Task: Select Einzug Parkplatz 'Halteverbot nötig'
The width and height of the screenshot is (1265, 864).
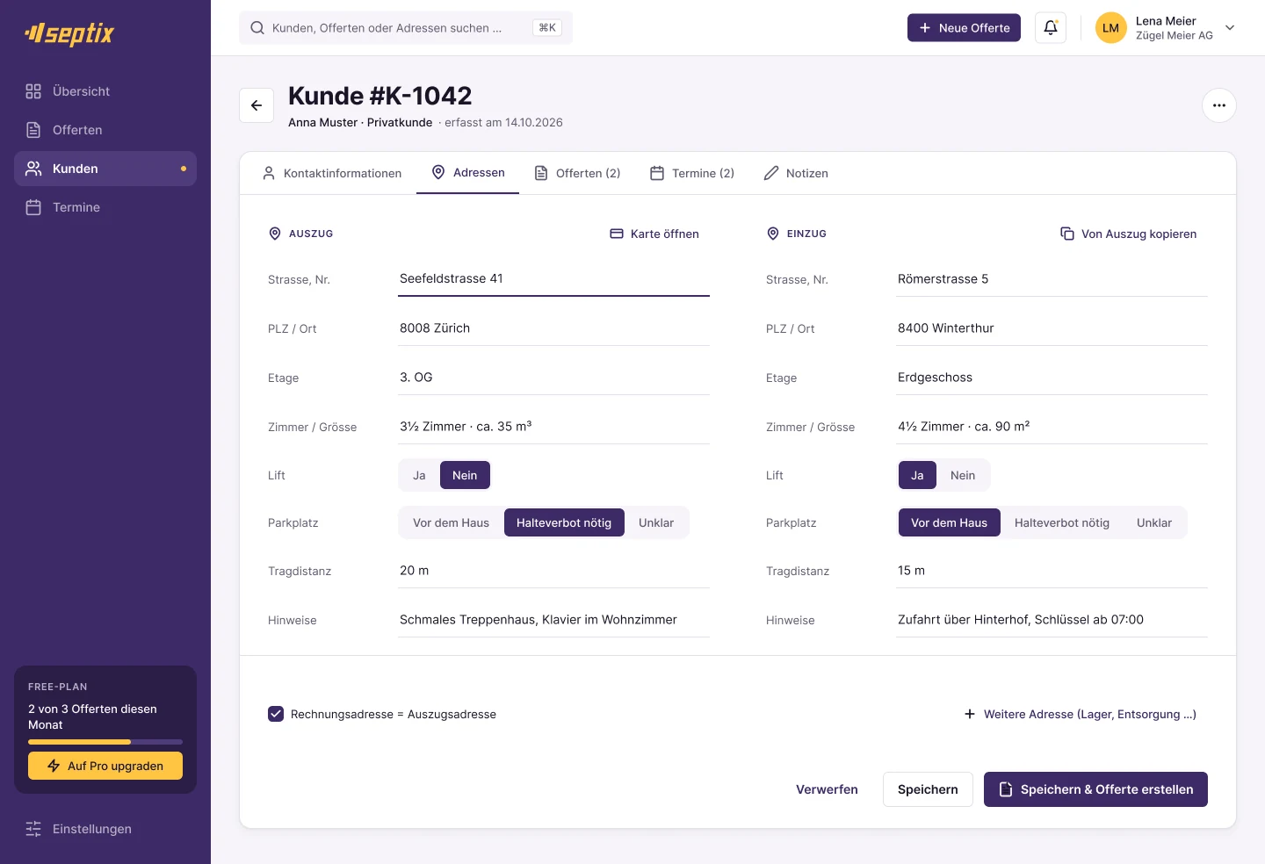Action: (1062, 522)
